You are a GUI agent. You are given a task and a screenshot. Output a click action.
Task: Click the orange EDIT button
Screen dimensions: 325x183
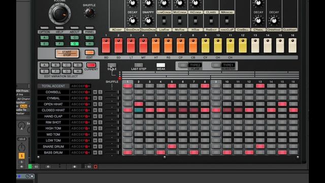tap(89, 52)
